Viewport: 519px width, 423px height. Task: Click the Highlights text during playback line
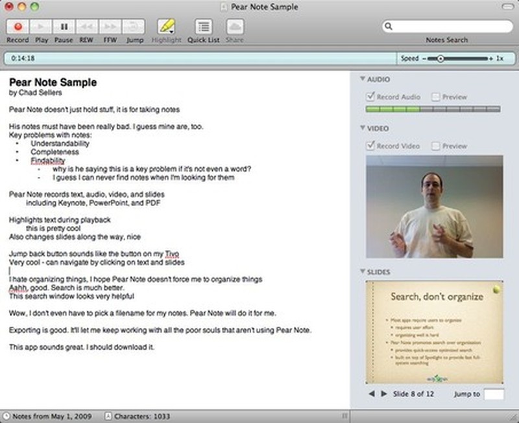click(60, 220)
